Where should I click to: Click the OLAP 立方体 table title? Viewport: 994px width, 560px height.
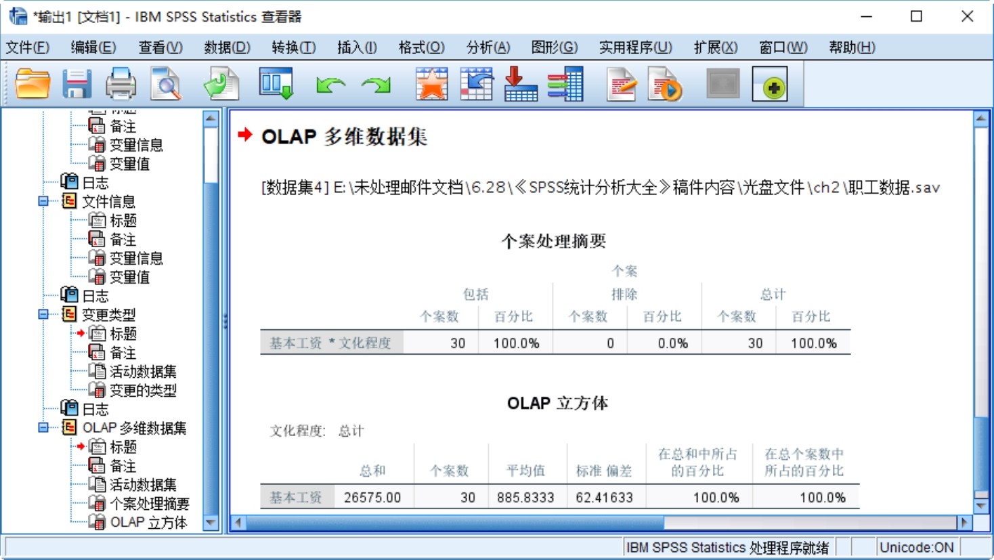(x=558, y=403)
